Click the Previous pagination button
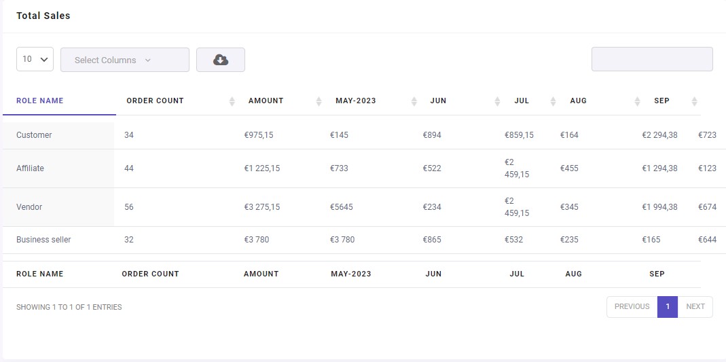The image size is (726, 362). [x=632, y=306]
